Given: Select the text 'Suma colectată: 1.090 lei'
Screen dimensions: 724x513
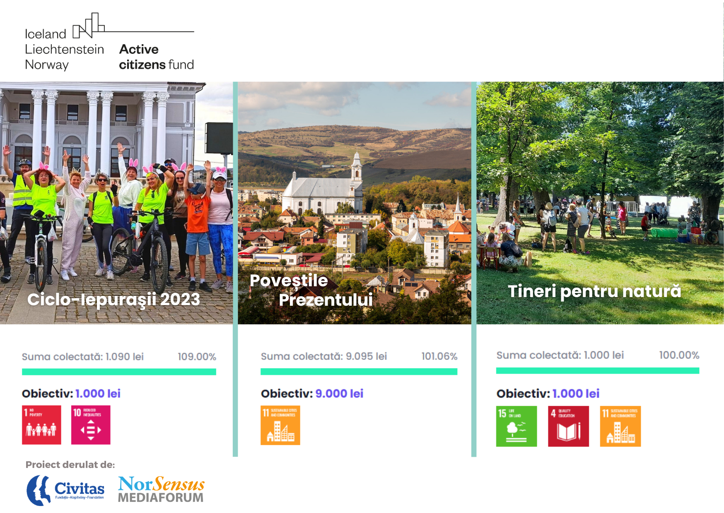Looking at the screenshot, I should point(83,357).
